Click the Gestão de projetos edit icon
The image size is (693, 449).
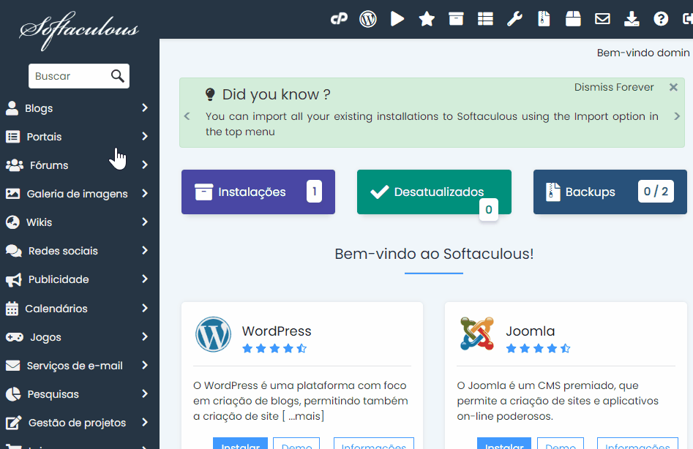point(14,423)
